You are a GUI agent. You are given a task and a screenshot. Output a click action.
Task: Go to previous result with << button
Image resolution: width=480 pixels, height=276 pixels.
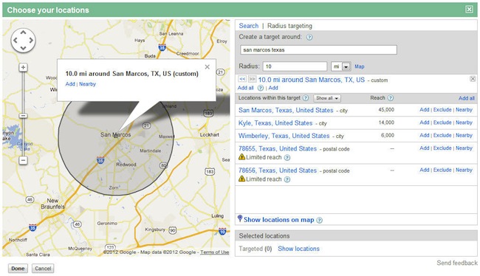click(242, 79)
